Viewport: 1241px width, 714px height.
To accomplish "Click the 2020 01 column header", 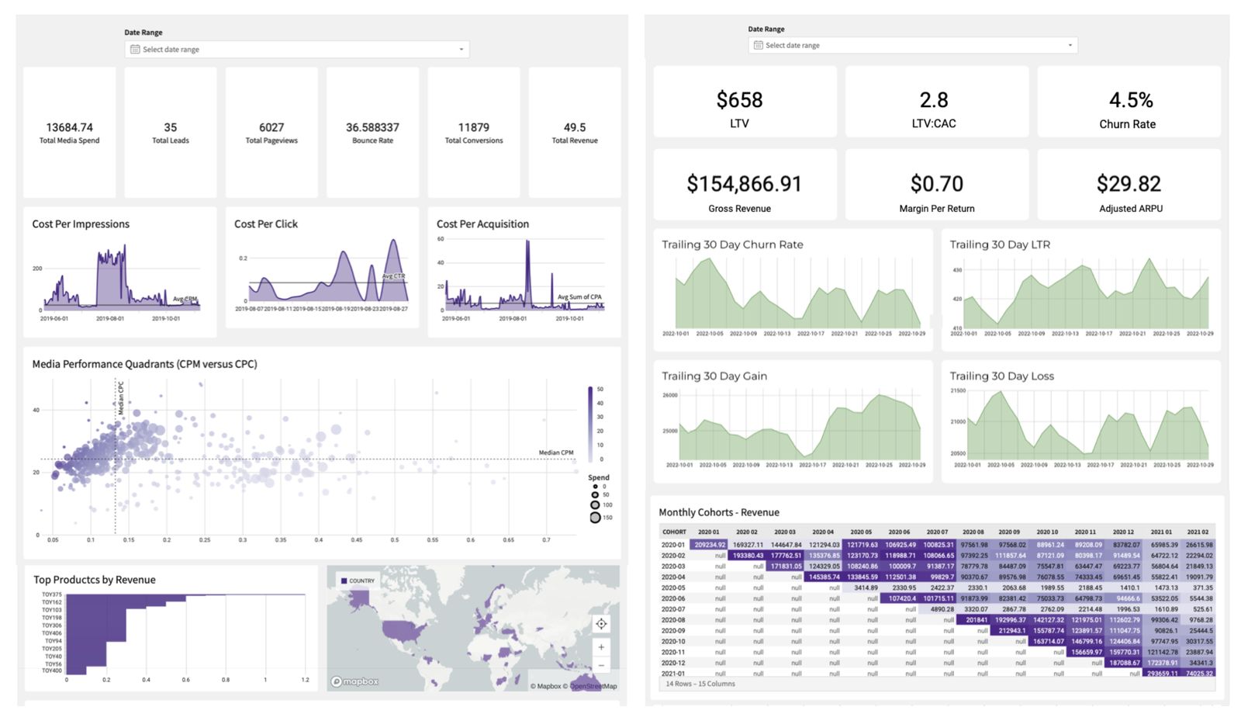I will (708, 532).
